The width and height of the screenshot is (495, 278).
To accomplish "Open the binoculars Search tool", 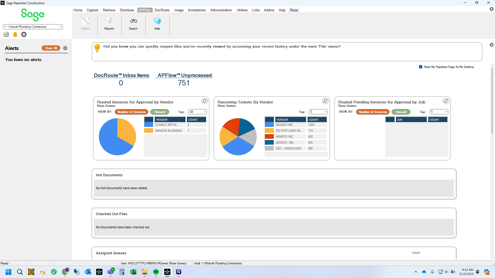I will tap(133, 24).
